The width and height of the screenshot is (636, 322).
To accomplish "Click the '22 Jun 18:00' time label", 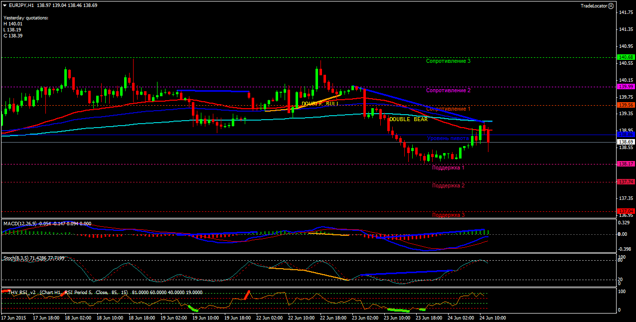I will click(333, 318).
